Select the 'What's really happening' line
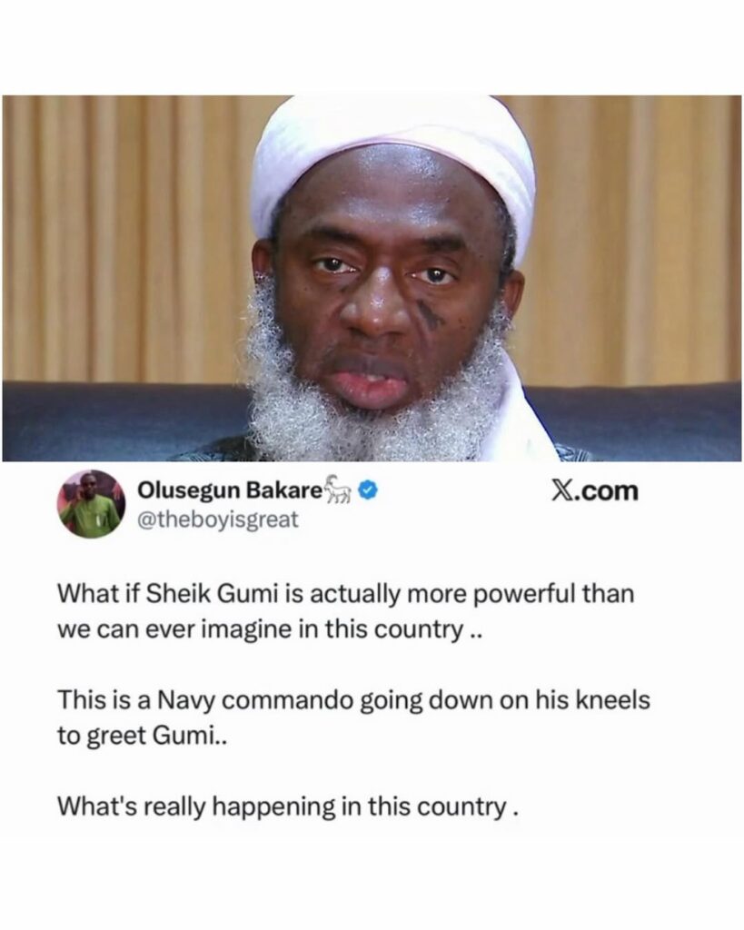The width and height of the screenshot is (744, 930). coord(288,807)
